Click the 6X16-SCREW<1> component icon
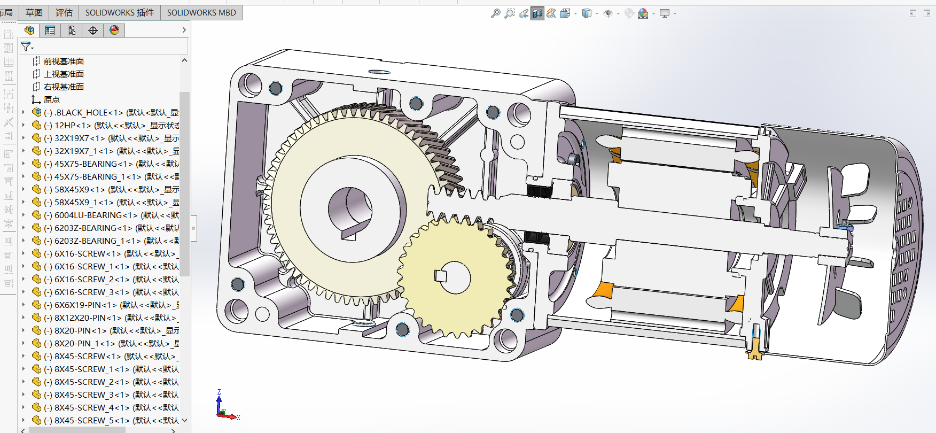Screen dimensions: 936x433 pyautogui.click(x=36, y=253)
